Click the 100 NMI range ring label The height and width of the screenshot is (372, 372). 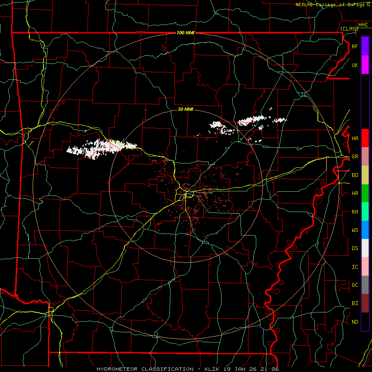(x=186, y=33)
